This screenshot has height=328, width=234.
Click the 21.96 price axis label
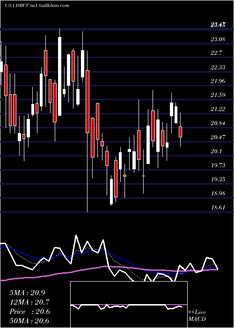(x=218, y=81)
